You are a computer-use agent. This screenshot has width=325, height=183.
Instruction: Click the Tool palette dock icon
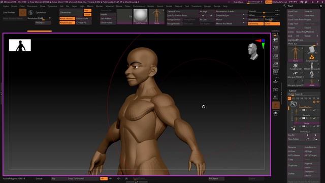tap(321, 6)
